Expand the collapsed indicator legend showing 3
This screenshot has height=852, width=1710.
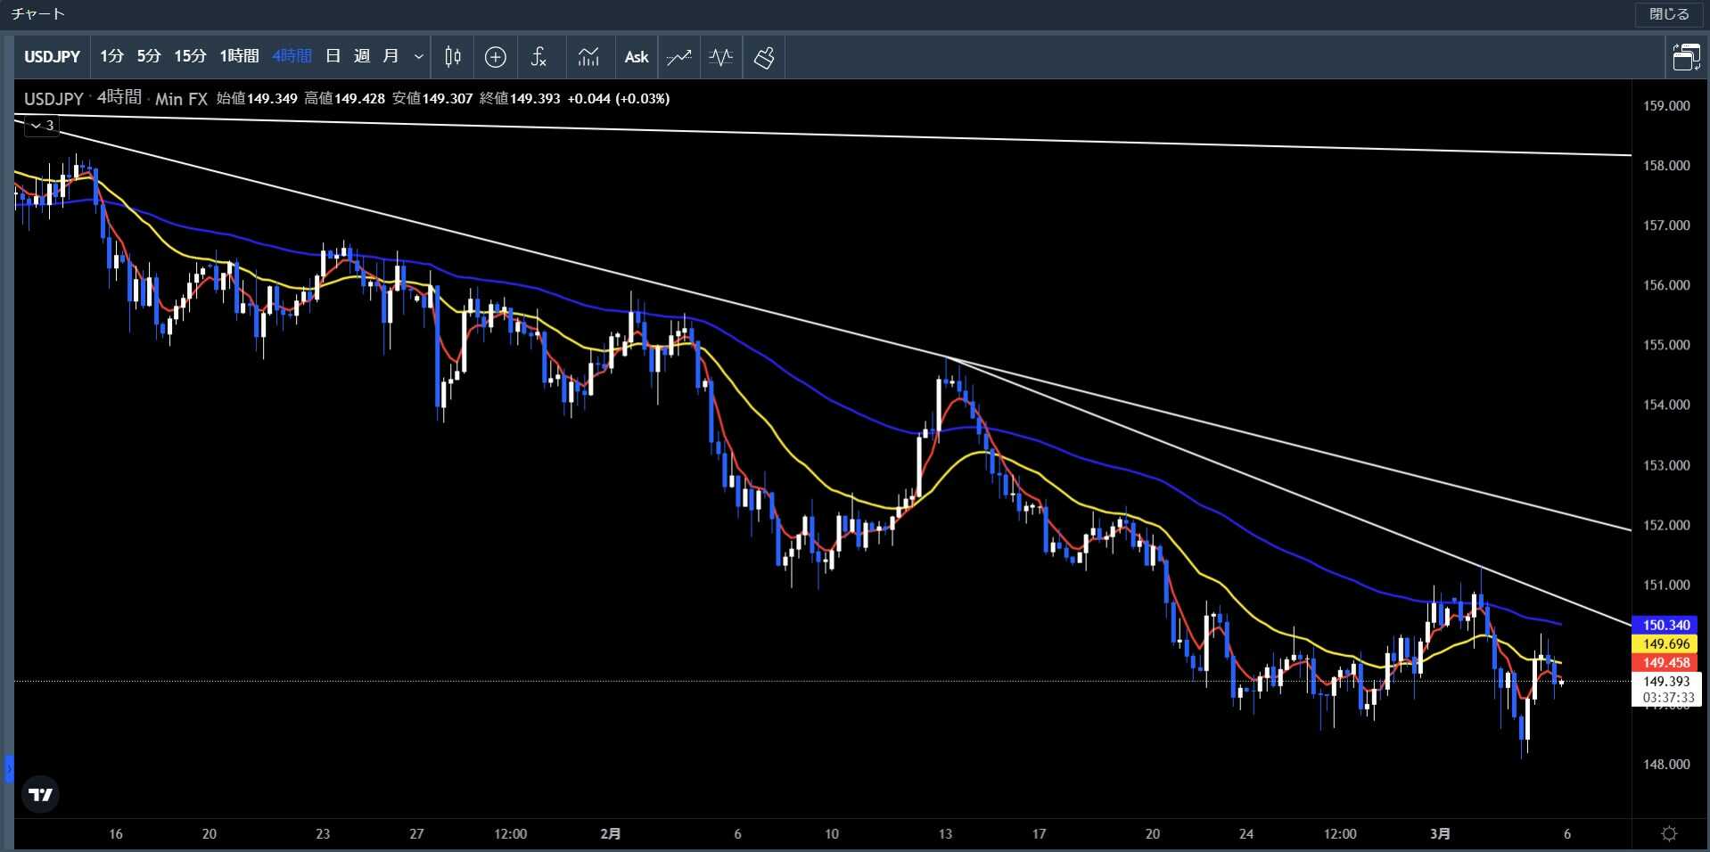(x=41, y=126)
